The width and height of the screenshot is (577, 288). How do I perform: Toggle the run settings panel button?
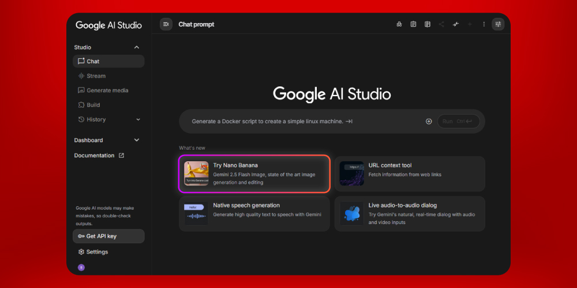click(498, 24)
